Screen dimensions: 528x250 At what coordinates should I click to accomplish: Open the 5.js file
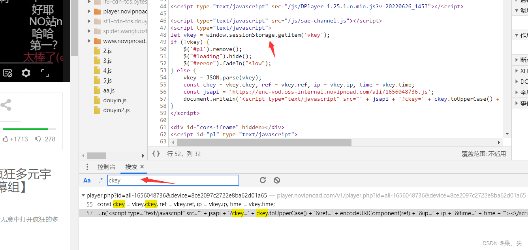(x=107, y=81)
